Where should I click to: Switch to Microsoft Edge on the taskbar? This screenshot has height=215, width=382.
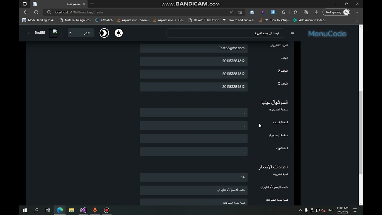60,210
